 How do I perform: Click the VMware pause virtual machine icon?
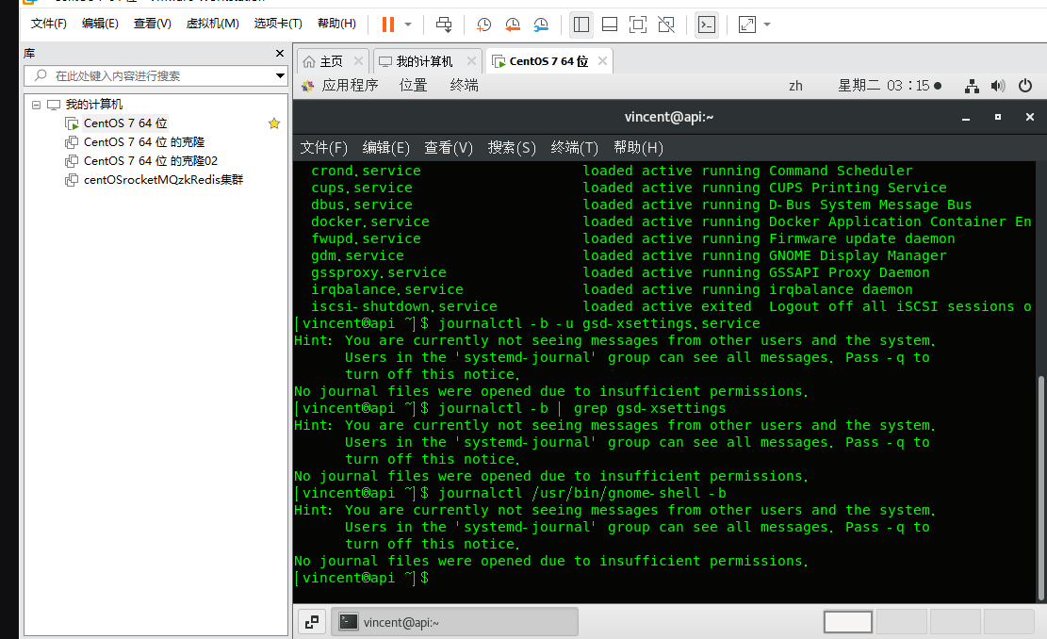click(388, 25)
